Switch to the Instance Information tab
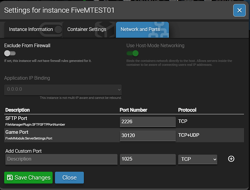 click(x=31, y=29)
